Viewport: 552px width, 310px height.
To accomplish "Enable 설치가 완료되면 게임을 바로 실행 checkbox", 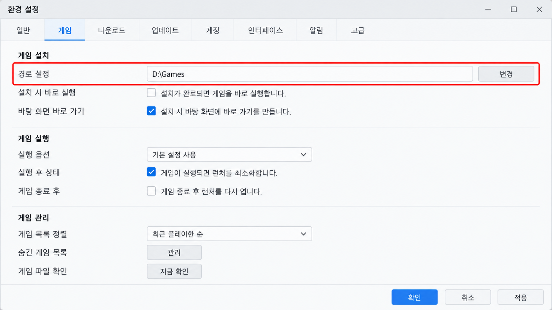I will point(151,93).
